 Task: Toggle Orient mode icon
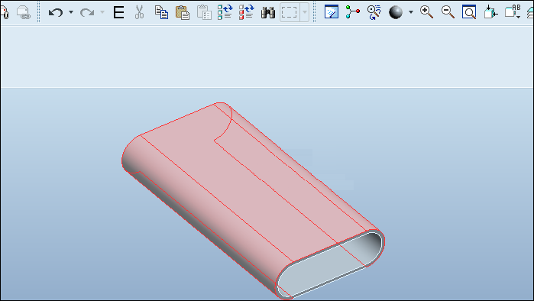point(374,12)
